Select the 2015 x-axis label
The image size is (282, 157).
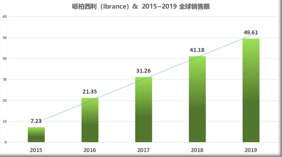[36, 150]
